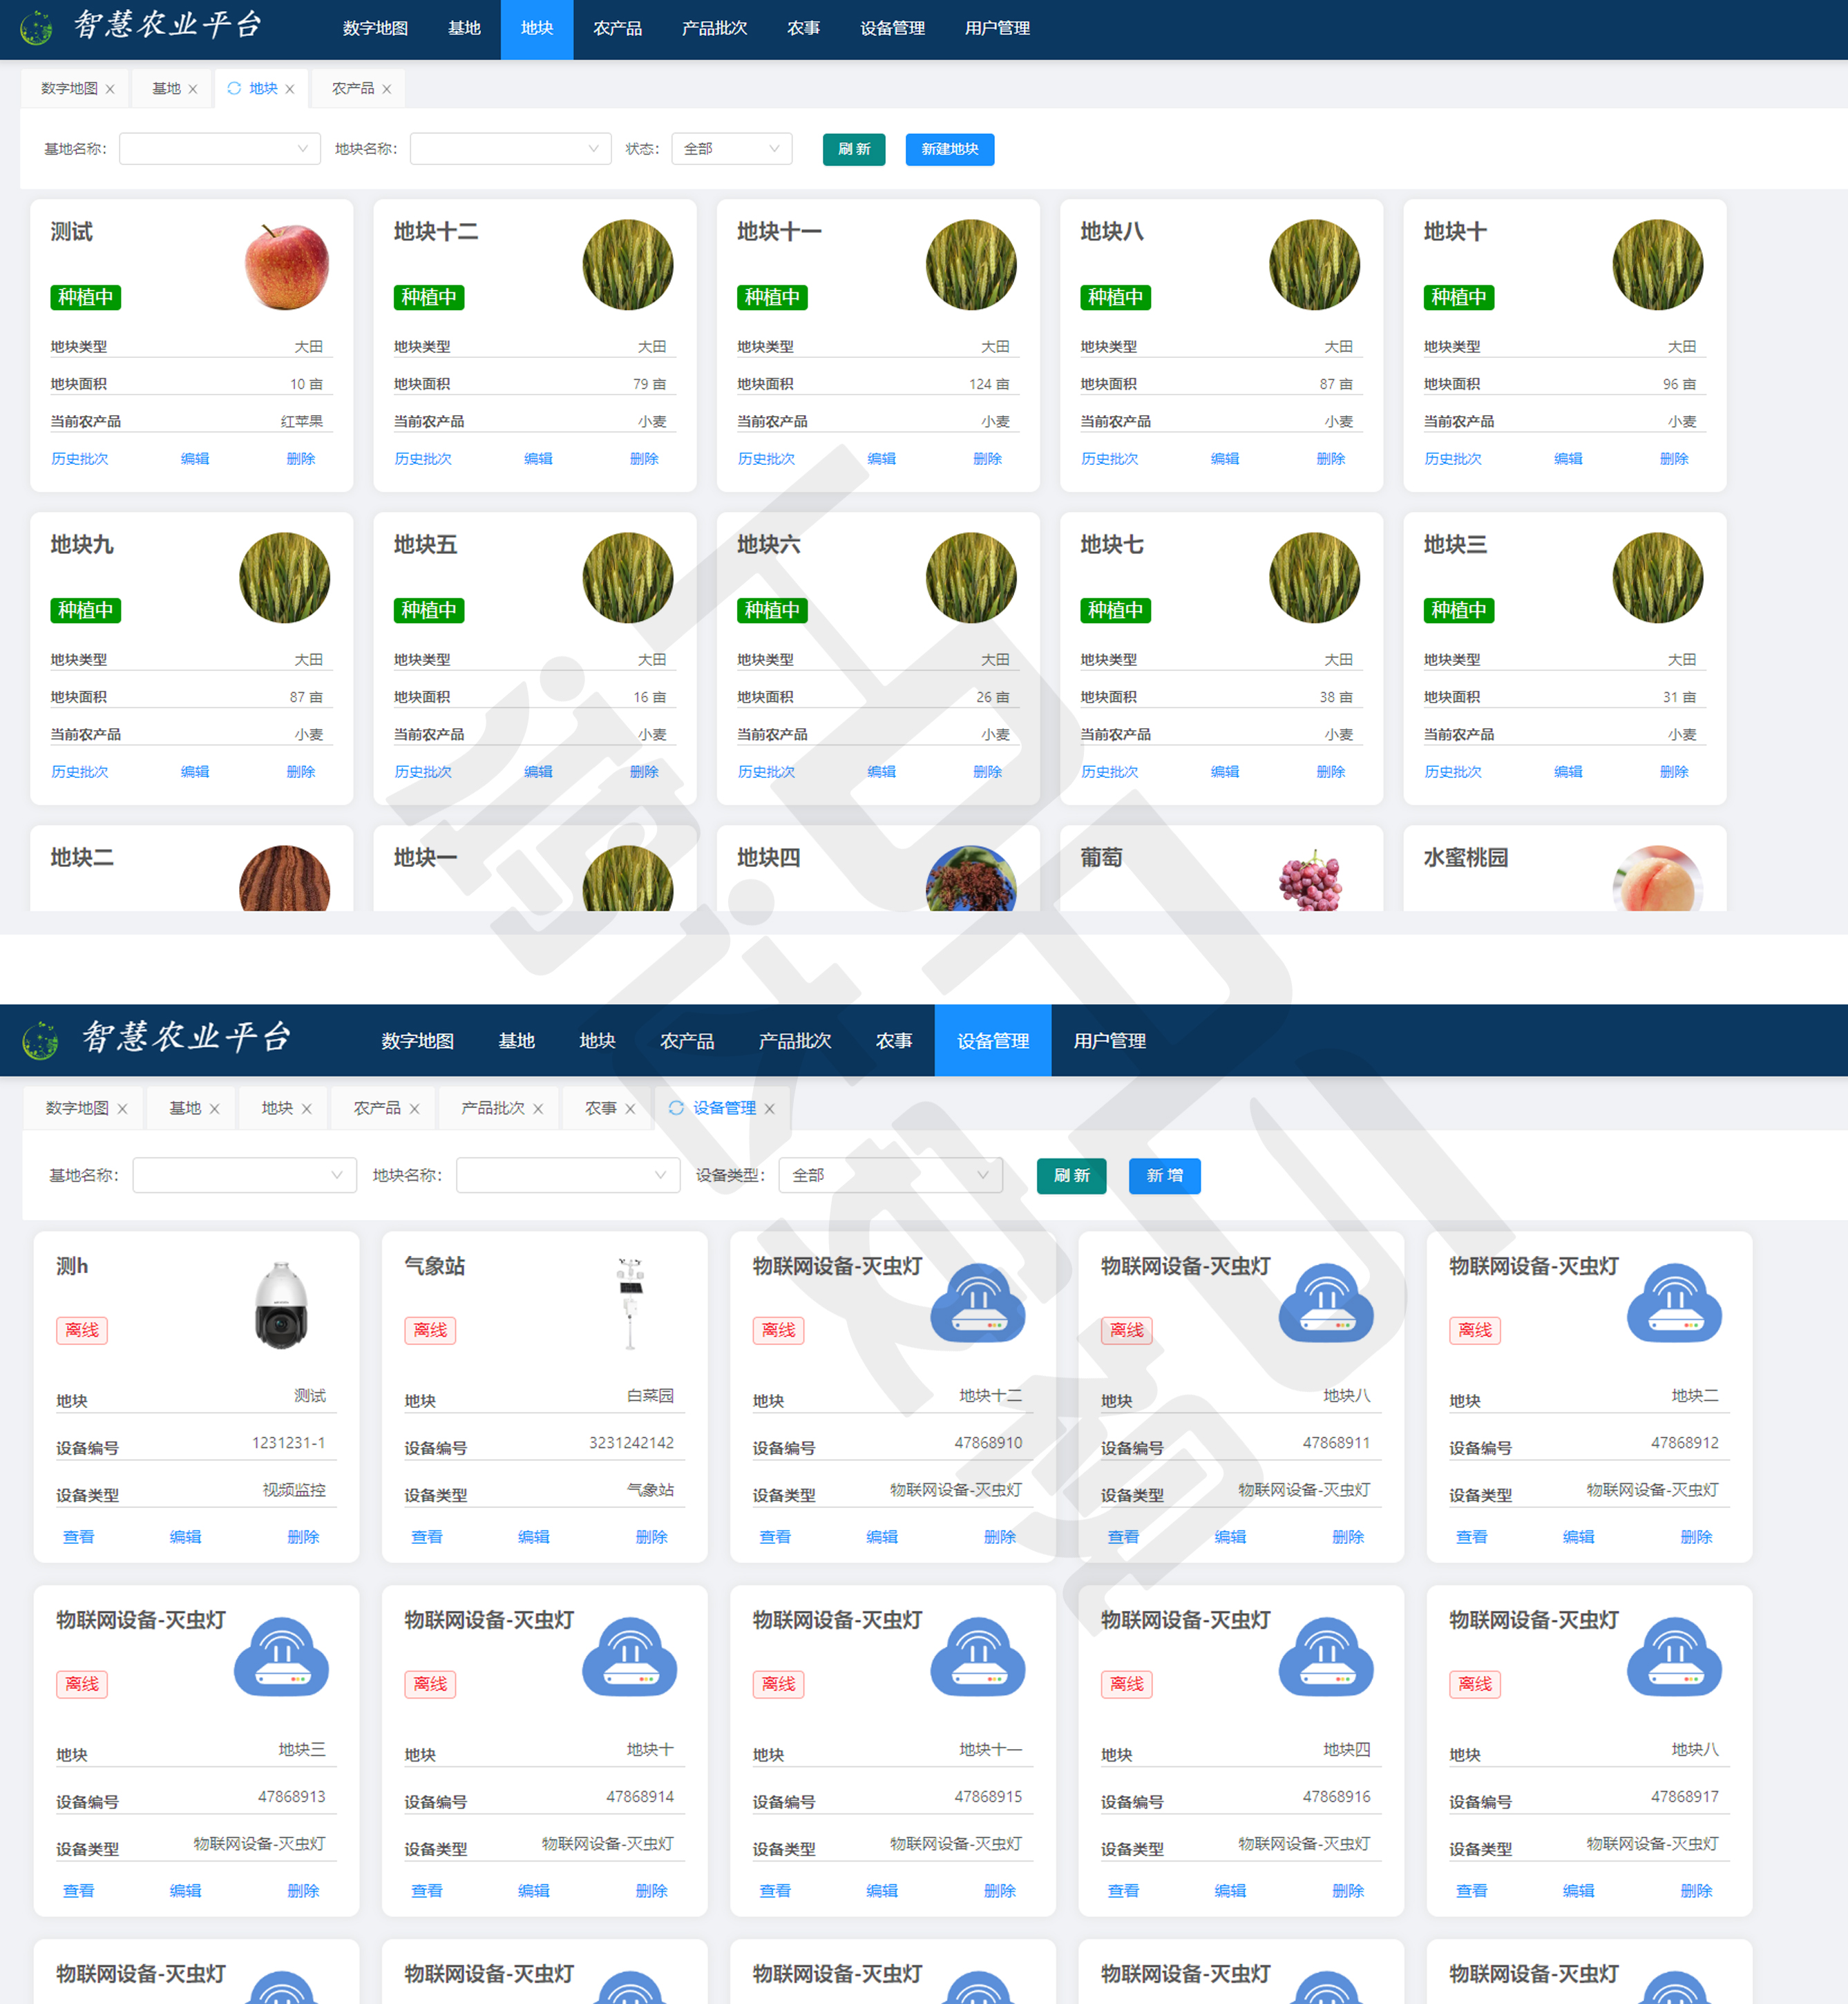
Task: Click 删除 on the 气象站 device card
Action: coord(651,1537)
